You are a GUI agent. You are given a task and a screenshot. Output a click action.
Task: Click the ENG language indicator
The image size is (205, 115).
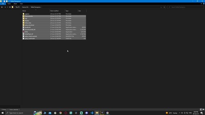tap(190, 113)
